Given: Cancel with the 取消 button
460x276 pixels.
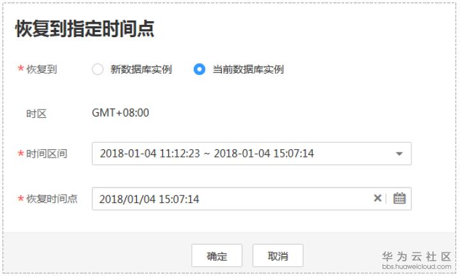Looking at the screenshot, I should tap(278, 256).
